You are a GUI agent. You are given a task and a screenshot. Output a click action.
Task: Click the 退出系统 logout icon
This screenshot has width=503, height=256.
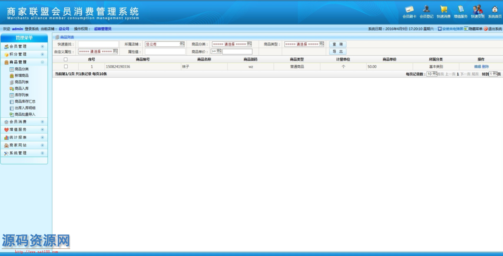click(486, 29)
